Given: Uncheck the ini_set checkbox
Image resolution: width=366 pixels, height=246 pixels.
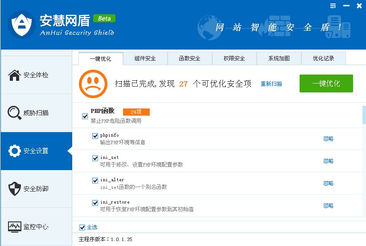Looking at the screenshot, I should pyautogui.click(x=95, y=158).
